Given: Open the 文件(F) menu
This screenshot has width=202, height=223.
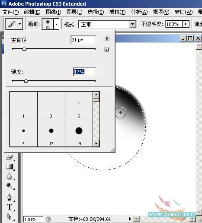Looking at the screenshot, I should pos(10,12).
